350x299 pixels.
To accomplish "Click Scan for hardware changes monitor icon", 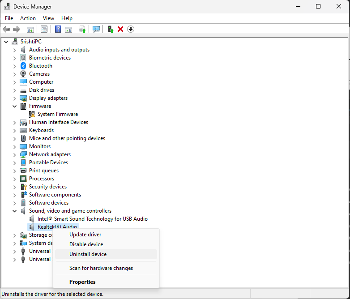I will (96, 29).
